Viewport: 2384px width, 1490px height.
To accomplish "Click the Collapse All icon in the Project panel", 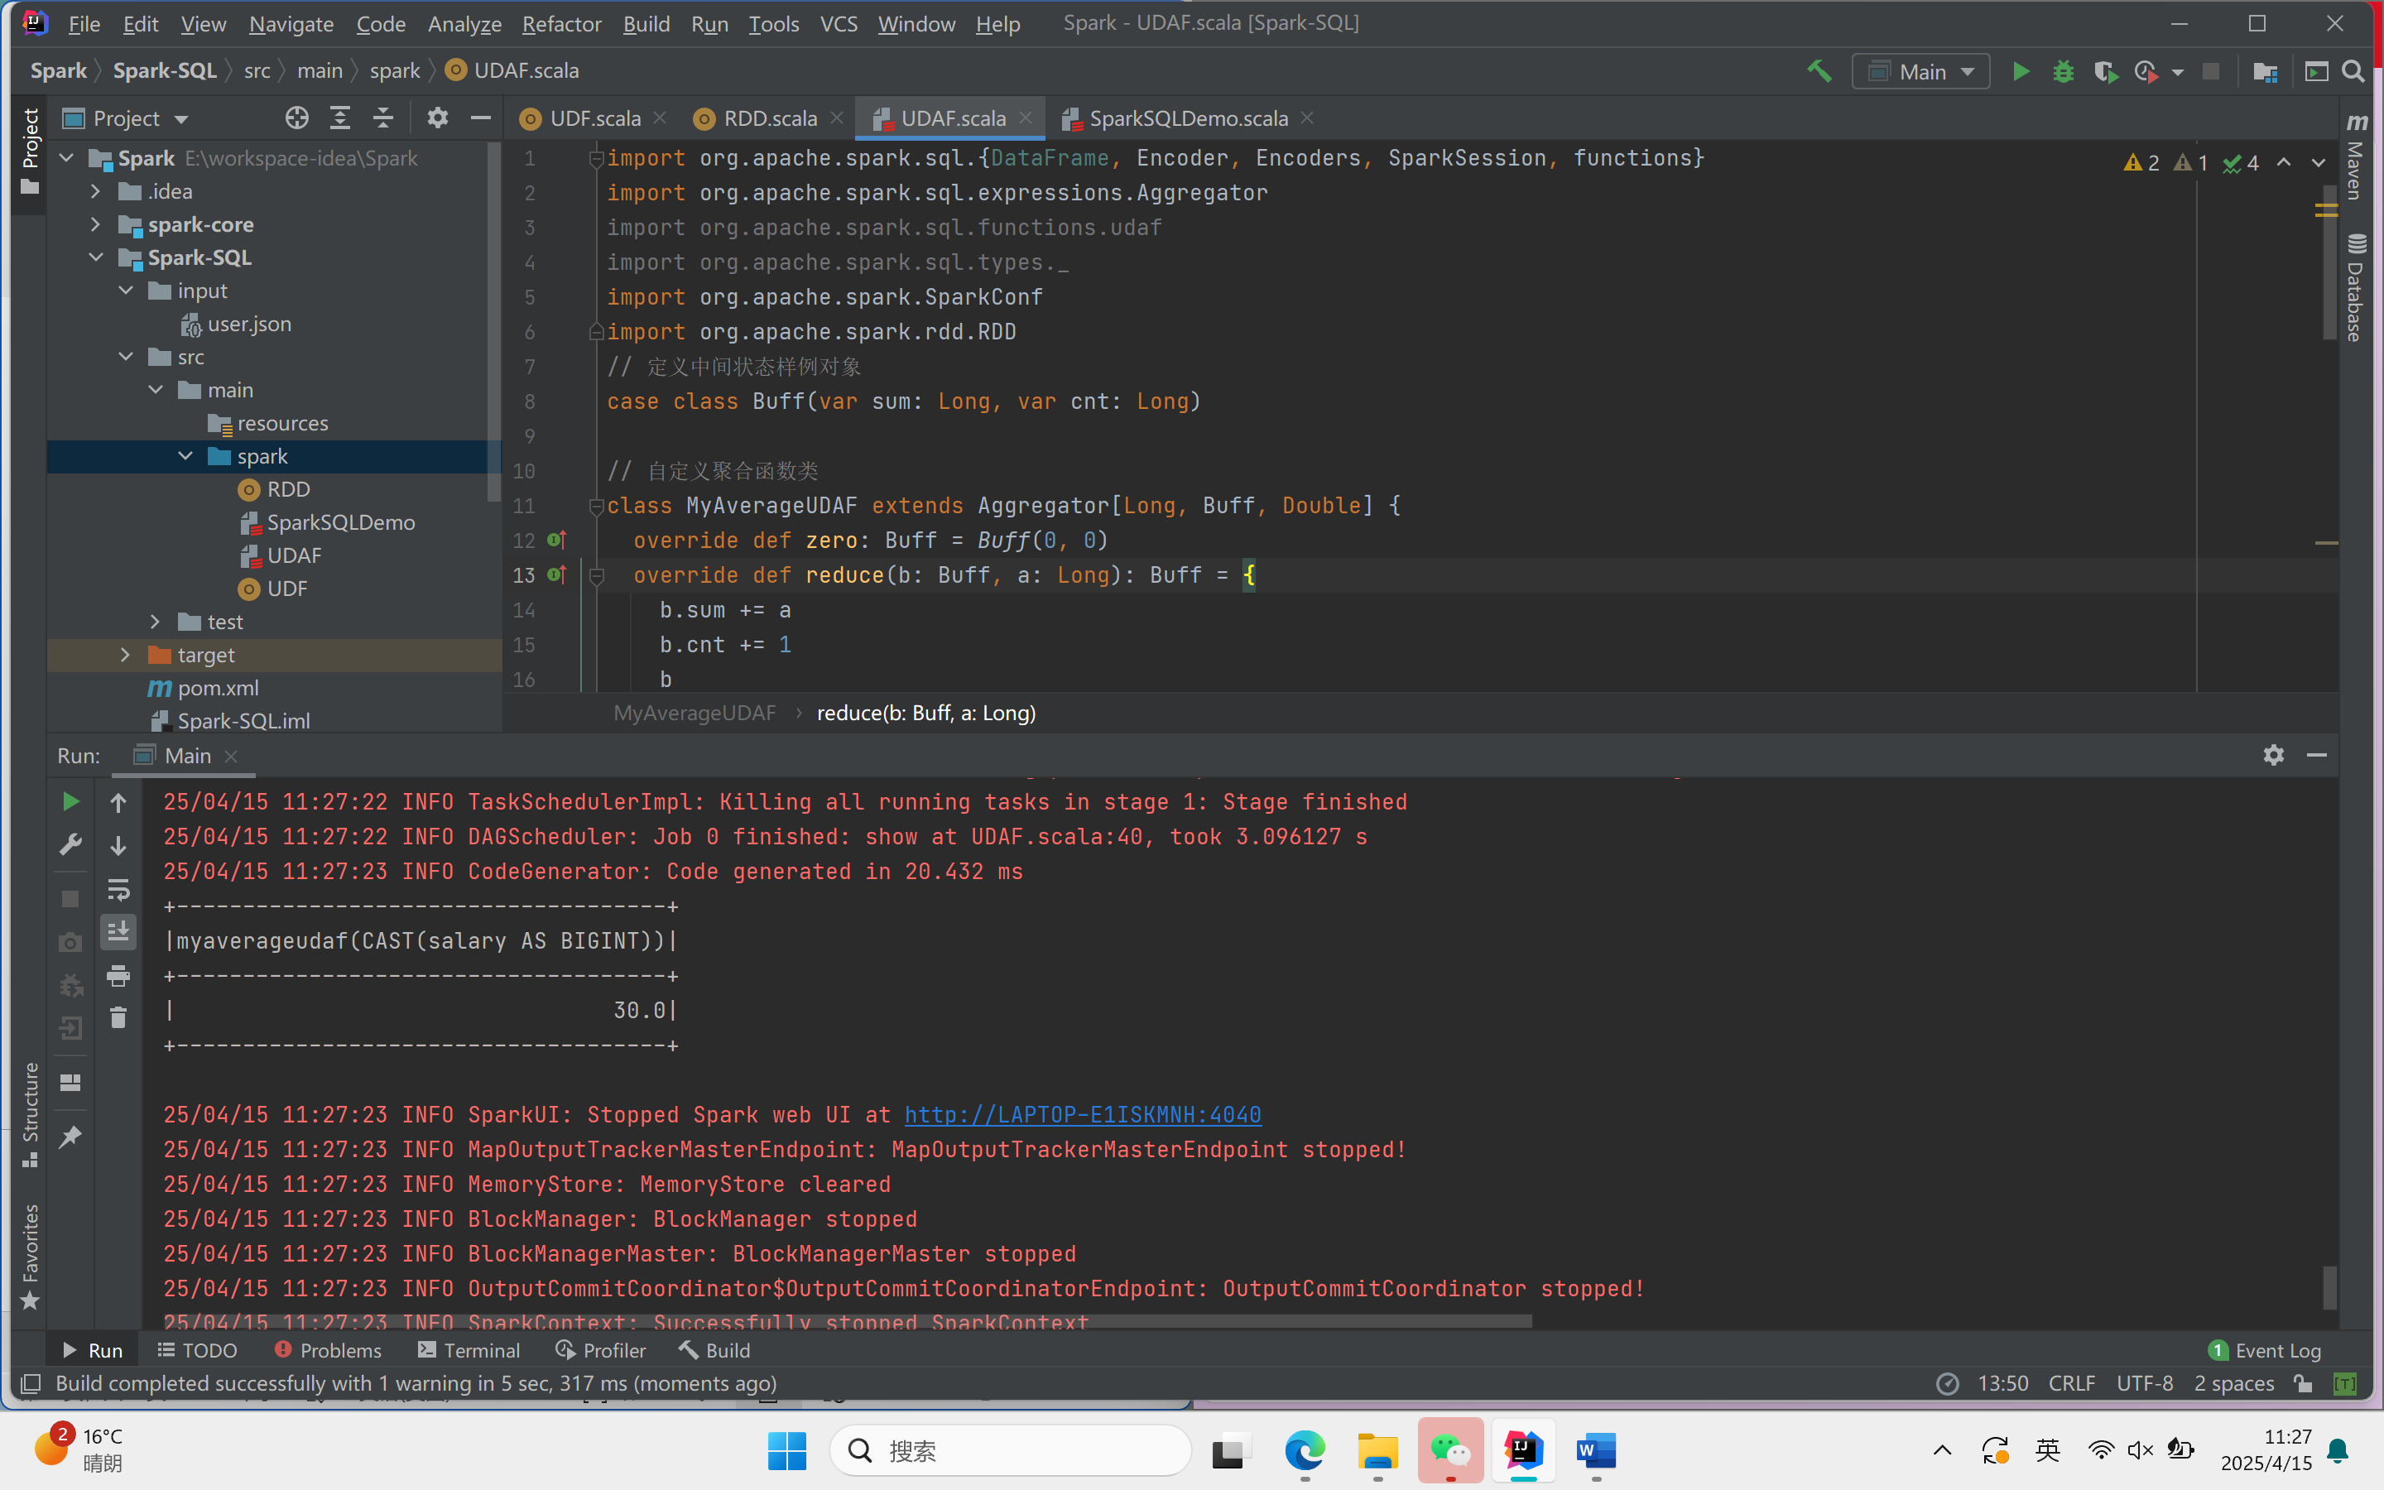I will coord(383,119).
